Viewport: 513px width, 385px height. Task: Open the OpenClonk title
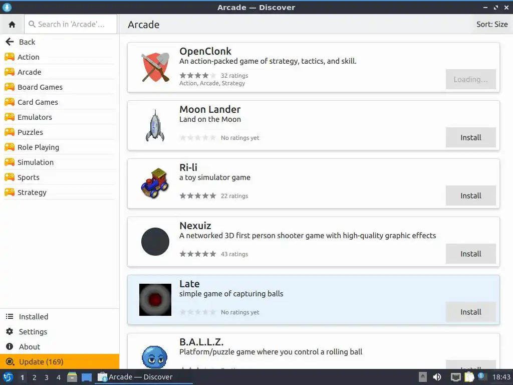click(205, 51)
